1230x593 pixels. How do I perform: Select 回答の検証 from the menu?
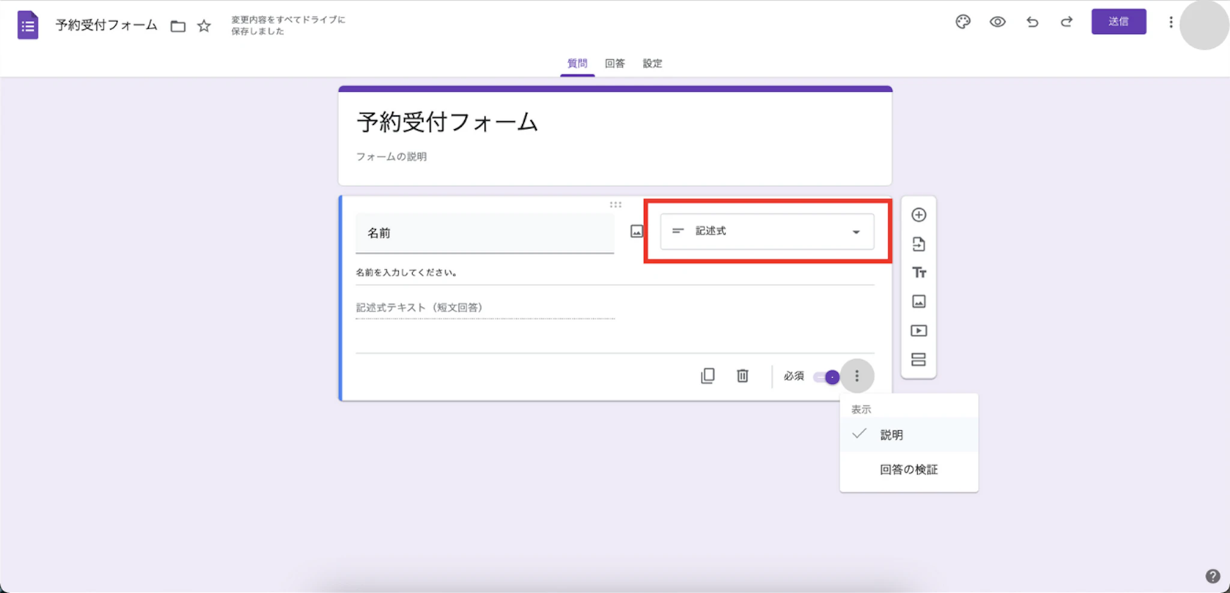pyautogui.click(x=909, y=469)
